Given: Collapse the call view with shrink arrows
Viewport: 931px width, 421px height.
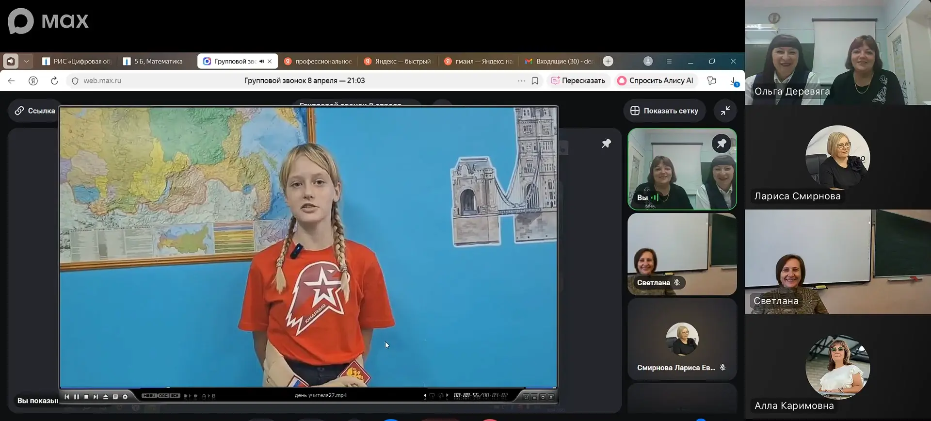Looking at the screenshot, I should tap(725, 111).
